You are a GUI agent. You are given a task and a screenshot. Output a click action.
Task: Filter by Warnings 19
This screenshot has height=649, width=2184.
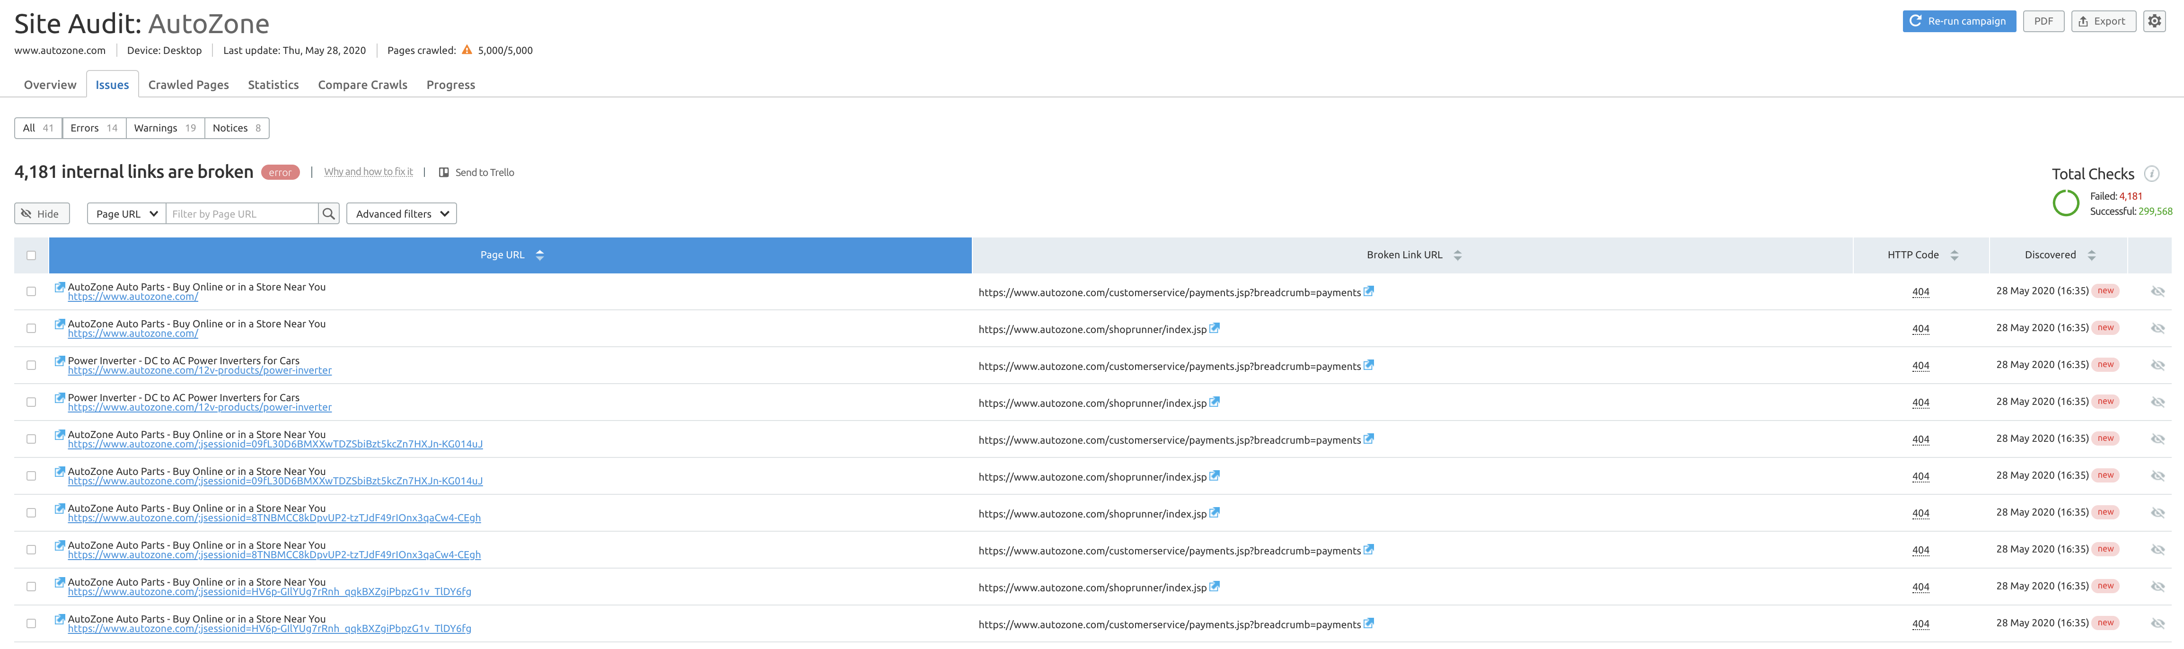[x=165, y=128]
